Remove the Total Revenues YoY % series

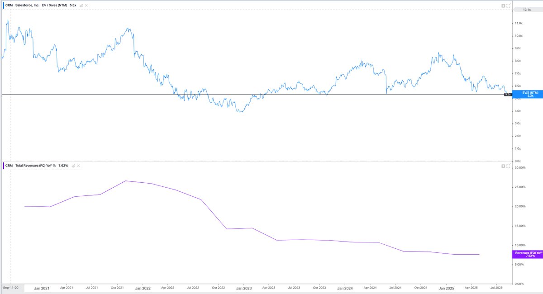click(x=78, y=166)
